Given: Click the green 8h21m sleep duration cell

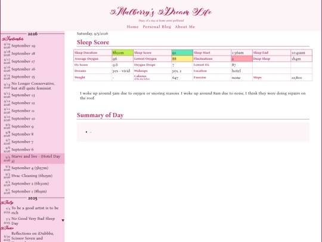Looking at the screenshot, I should coord(122,53).
